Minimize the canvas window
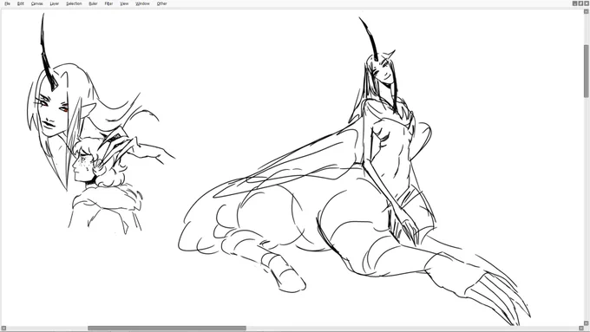 pos(575,3)
